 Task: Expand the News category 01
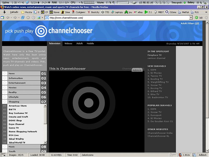[24, 74]
